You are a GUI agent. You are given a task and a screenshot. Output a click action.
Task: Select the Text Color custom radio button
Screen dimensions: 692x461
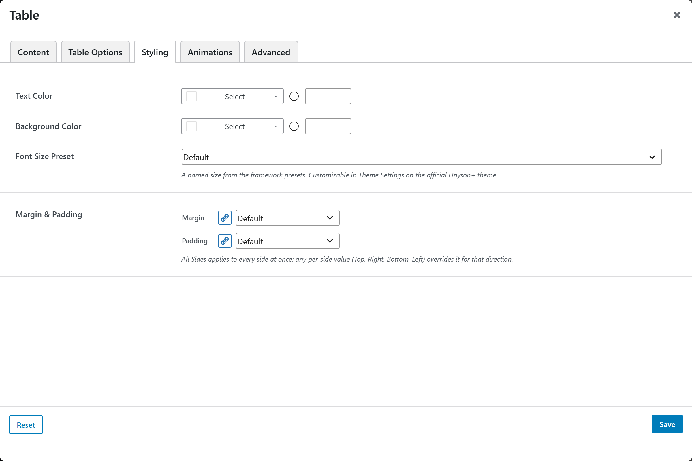point(294,96)
